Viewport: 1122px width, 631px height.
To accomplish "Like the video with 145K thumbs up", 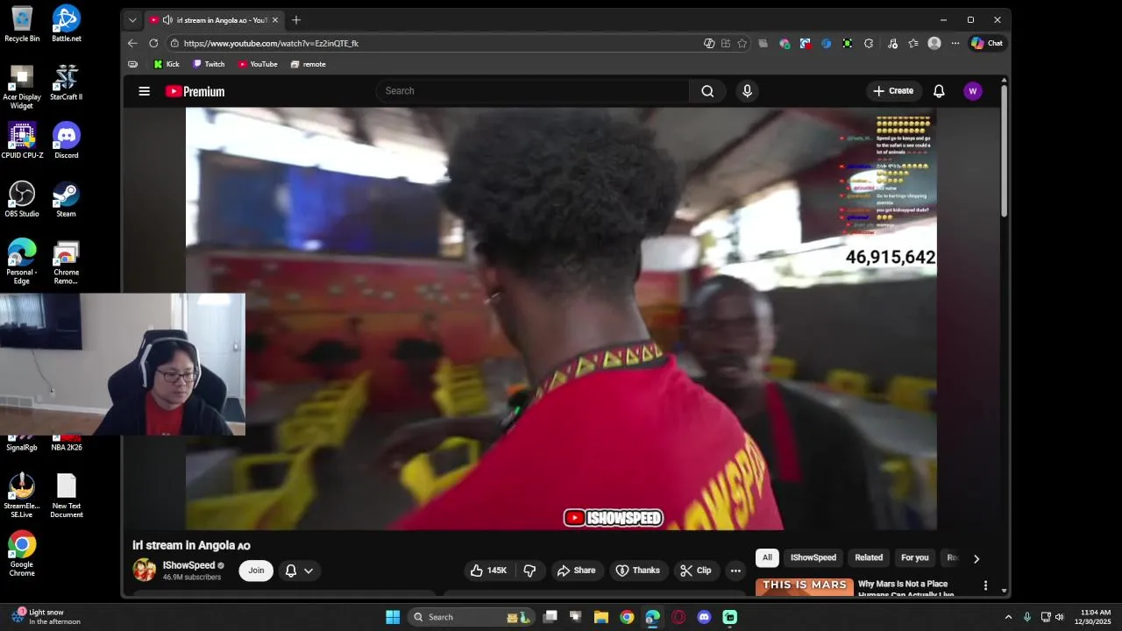I will pos(489,571).
